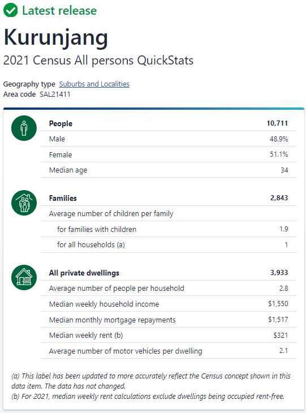Select the families with children row

pos(169,229)
